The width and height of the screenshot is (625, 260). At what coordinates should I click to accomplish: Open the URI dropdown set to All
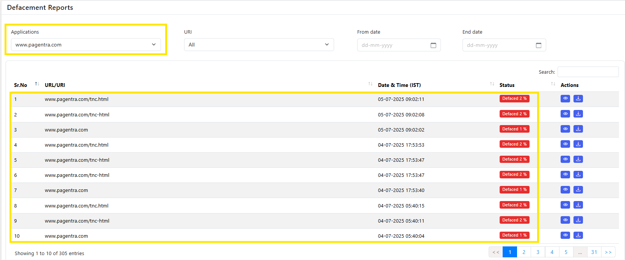(259, 45)
